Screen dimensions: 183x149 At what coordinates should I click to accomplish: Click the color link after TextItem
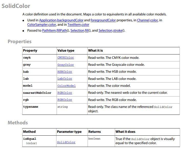point(85,25)
